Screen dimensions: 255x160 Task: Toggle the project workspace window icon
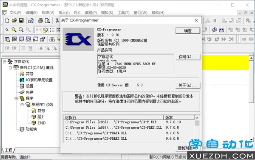(7, 39)
